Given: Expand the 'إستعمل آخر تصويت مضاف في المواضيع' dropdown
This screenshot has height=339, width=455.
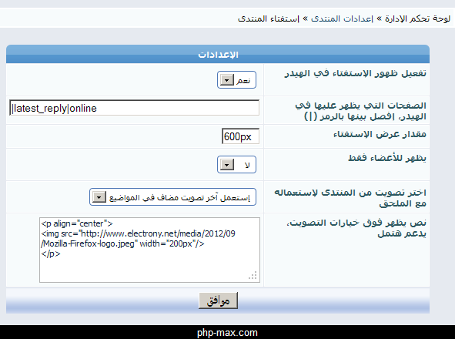Looking at the screenshot, I should (172, 197).
